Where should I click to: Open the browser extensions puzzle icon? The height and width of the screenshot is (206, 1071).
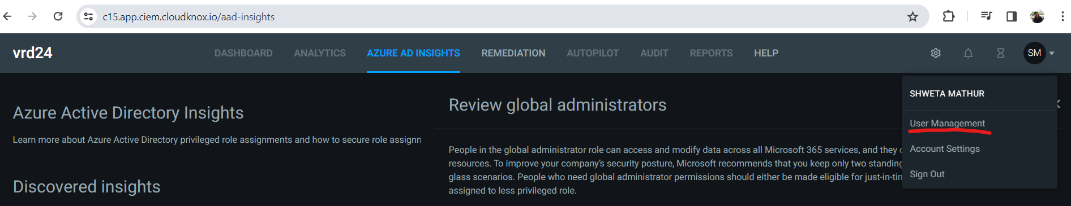[x=949, y=16]
